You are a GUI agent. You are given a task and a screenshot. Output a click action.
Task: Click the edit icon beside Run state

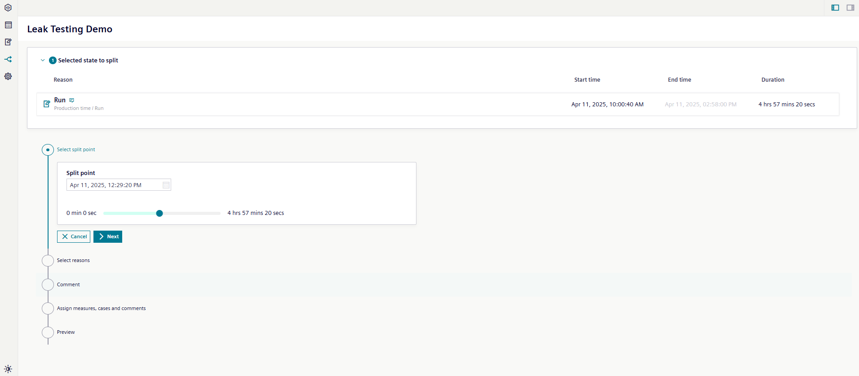point(47,104)
